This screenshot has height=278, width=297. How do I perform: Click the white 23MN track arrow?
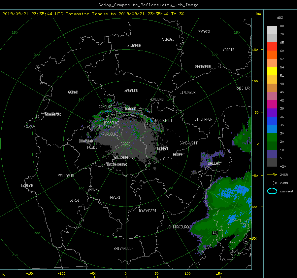272,183
